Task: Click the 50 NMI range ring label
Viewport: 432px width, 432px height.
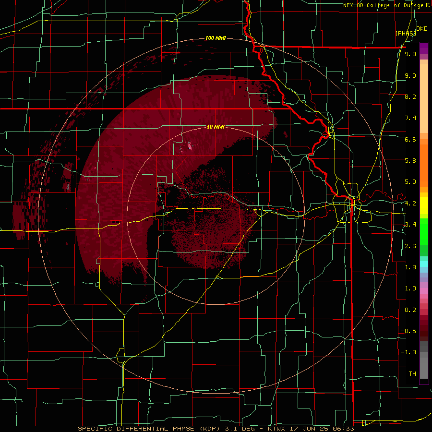Action: 216,127
